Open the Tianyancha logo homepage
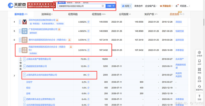This screenshot has height=106, width=205. [x=17, y=5]
